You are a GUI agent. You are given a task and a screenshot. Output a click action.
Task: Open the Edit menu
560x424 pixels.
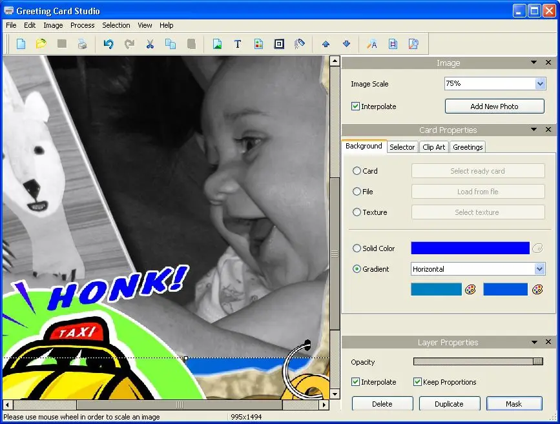(30, 25)
